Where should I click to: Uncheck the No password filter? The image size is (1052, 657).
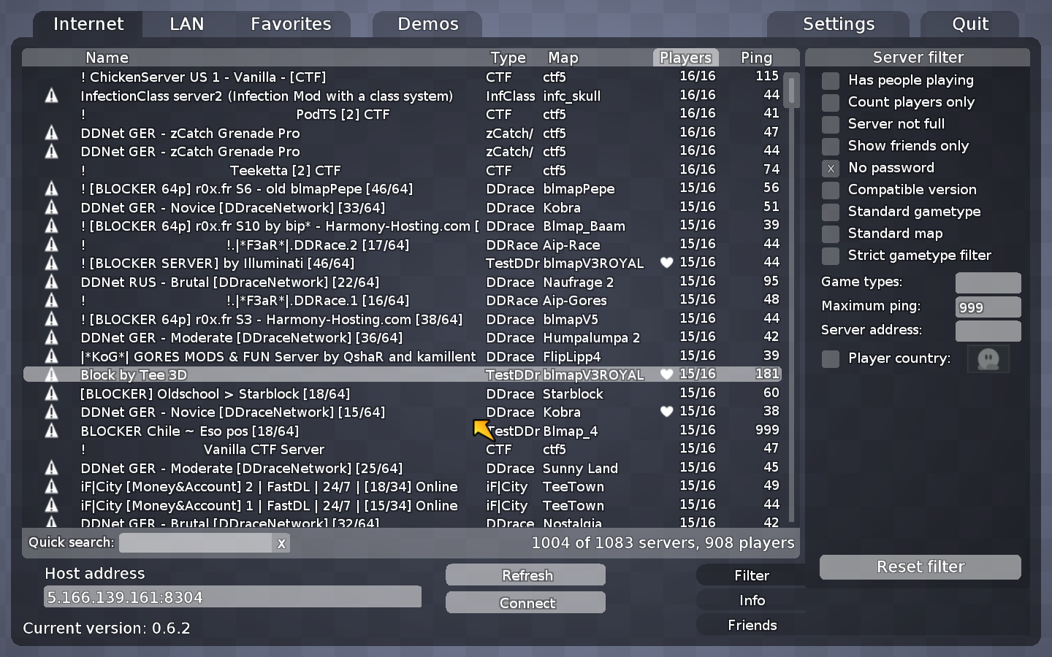tap(831, 169)
